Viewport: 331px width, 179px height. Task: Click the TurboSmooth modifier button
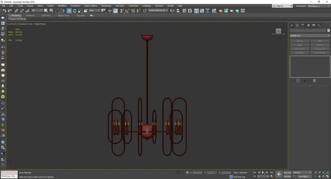click(x=320, y=53)
